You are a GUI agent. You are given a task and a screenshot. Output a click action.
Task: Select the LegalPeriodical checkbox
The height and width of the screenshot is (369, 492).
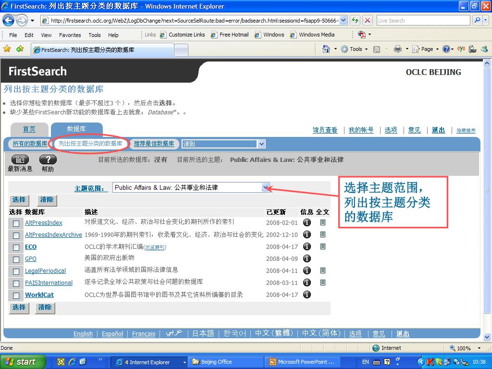(16, 271)
